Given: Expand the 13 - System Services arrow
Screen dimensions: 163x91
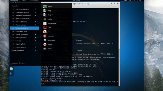Looking at the screenshot, I should click(x=36, y=47).
